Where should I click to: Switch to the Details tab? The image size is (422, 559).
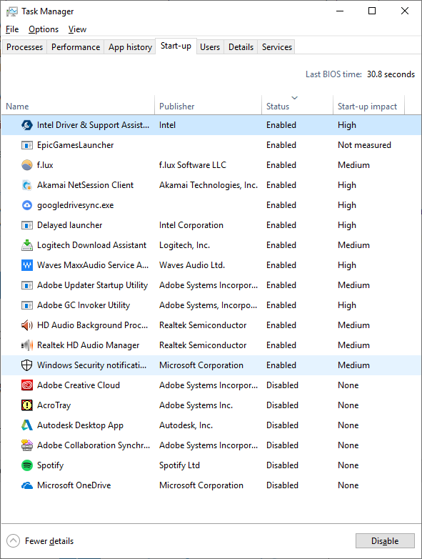click(x=241, y=47)
